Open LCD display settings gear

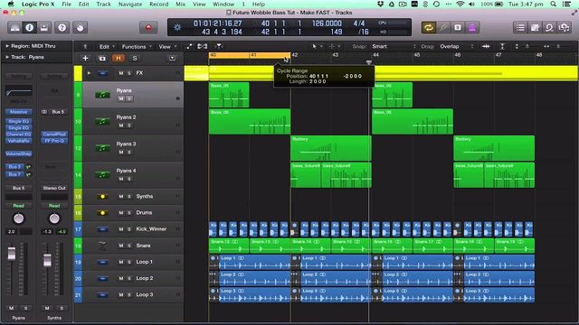pyautogui.click(x=177, y=28)
